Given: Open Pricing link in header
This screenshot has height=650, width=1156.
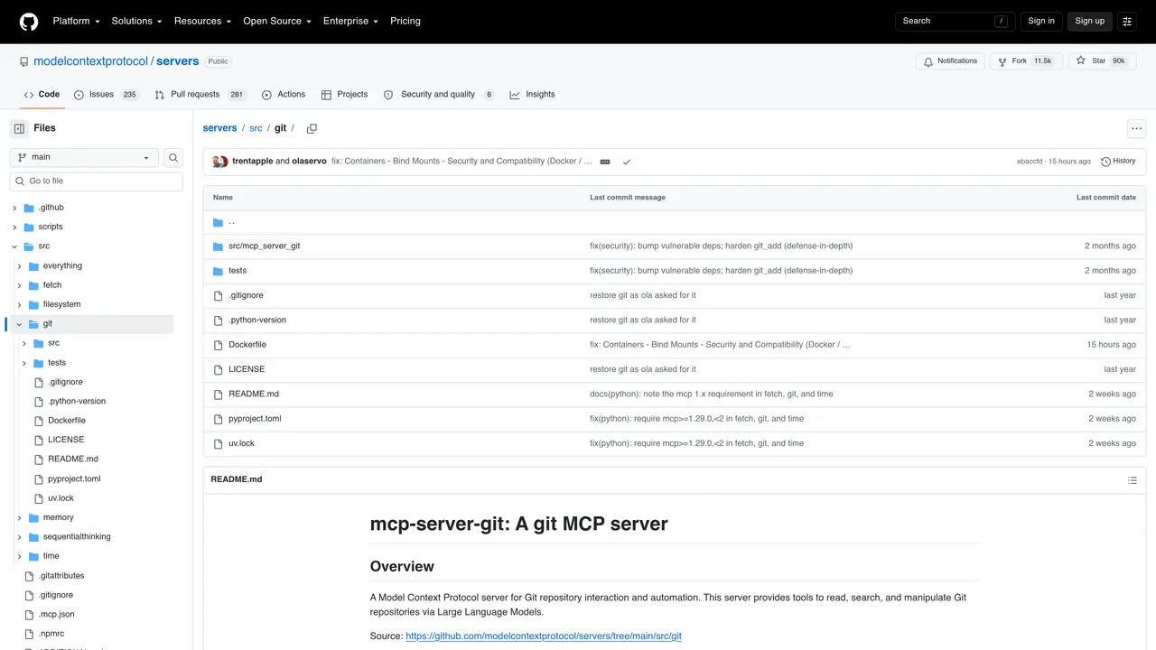Looking at the screenshot, I should (x=406, y=21).
